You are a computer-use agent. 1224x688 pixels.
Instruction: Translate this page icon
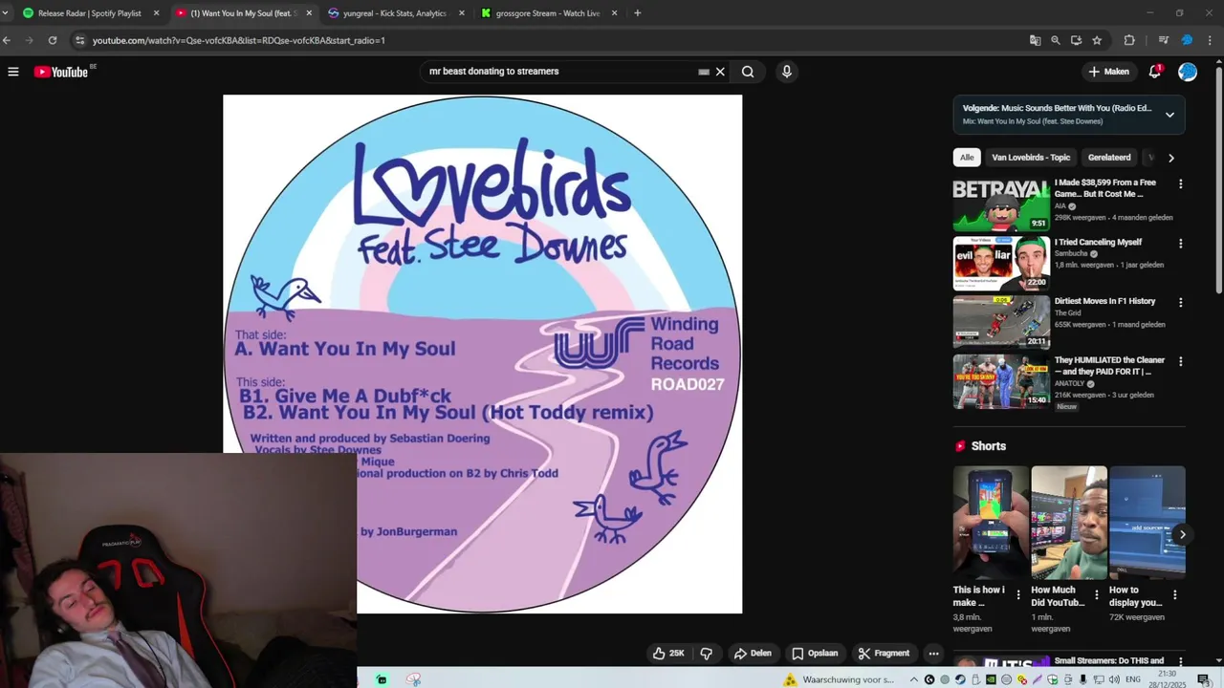coord(1035,40)
